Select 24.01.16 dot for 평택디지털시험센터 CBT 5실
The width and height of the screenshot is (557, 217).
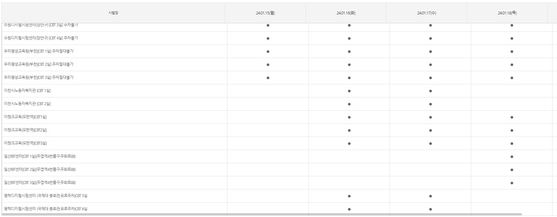tap(349, 196)
